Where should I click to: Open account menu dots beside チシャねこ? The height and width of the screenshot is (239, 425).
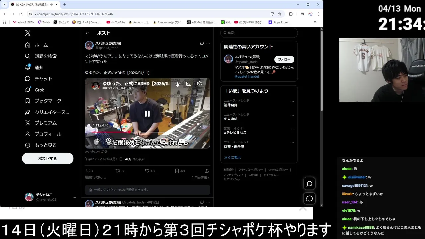74,197
